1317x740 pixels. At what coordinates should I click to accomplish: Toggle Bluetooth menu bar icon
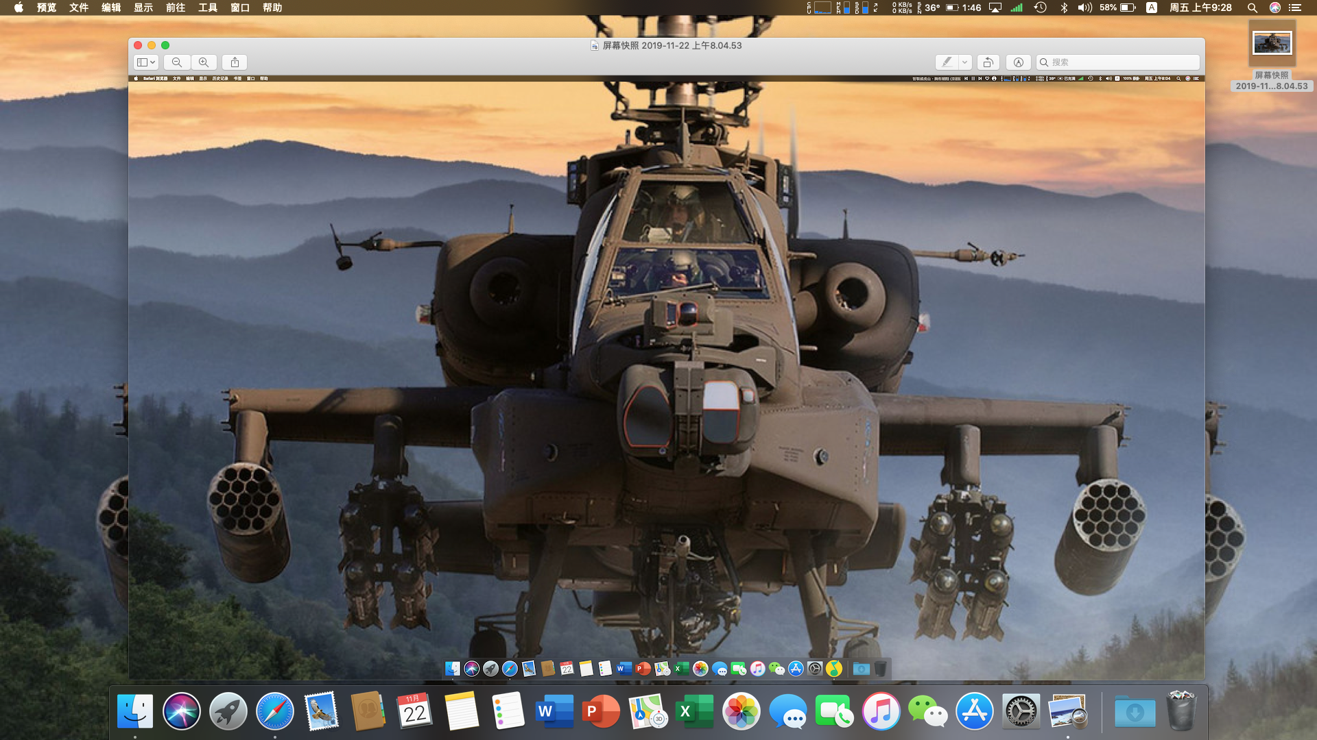[x=1064, y=8]
